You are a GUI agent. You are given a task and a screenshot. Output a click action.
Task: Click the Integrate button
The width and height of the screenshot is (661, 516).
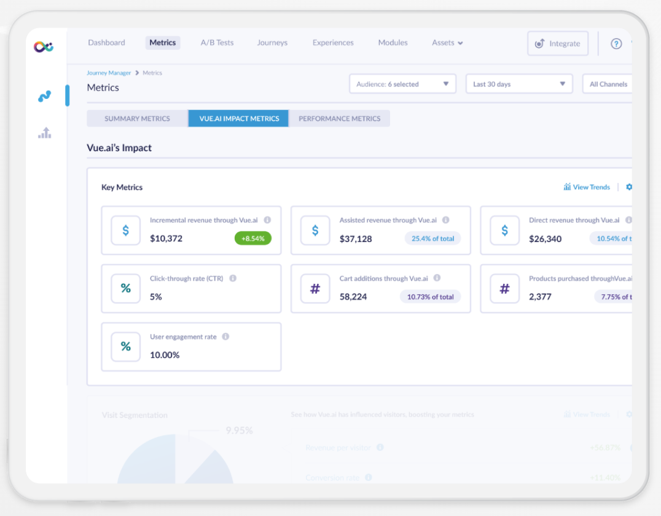(x=558, y=44)
